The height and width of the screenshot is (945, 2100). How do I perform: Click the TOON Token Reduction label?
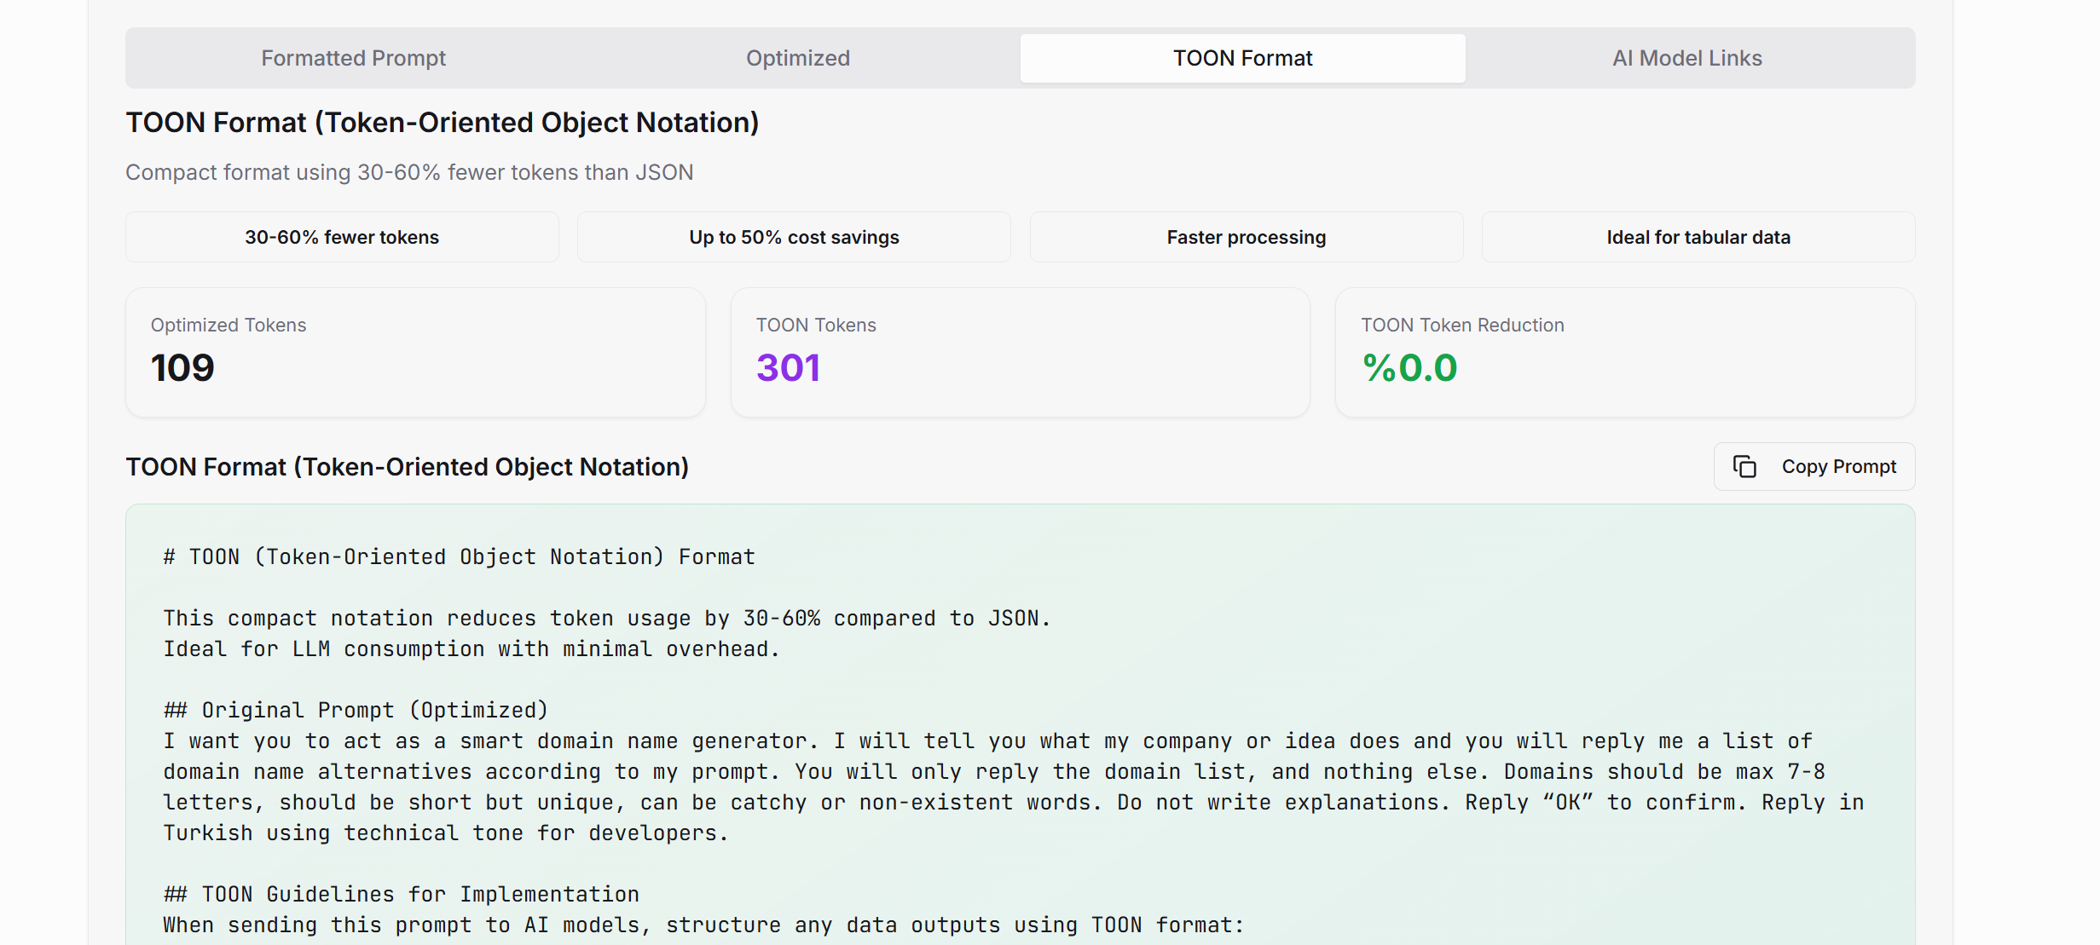tap(1461, 325)
